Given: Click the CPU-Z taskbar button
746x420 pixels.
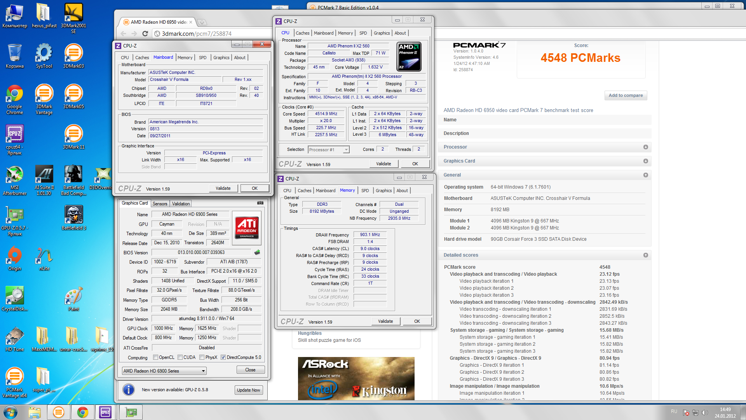Looking at the screenshot, I should pos(105,412).
